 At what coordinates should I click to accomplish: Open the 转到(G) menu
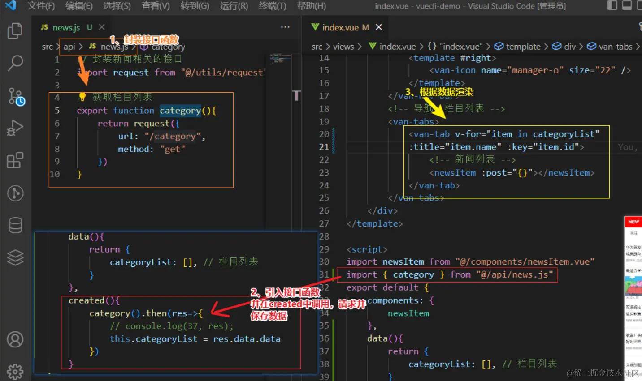(x=195, y=6)
